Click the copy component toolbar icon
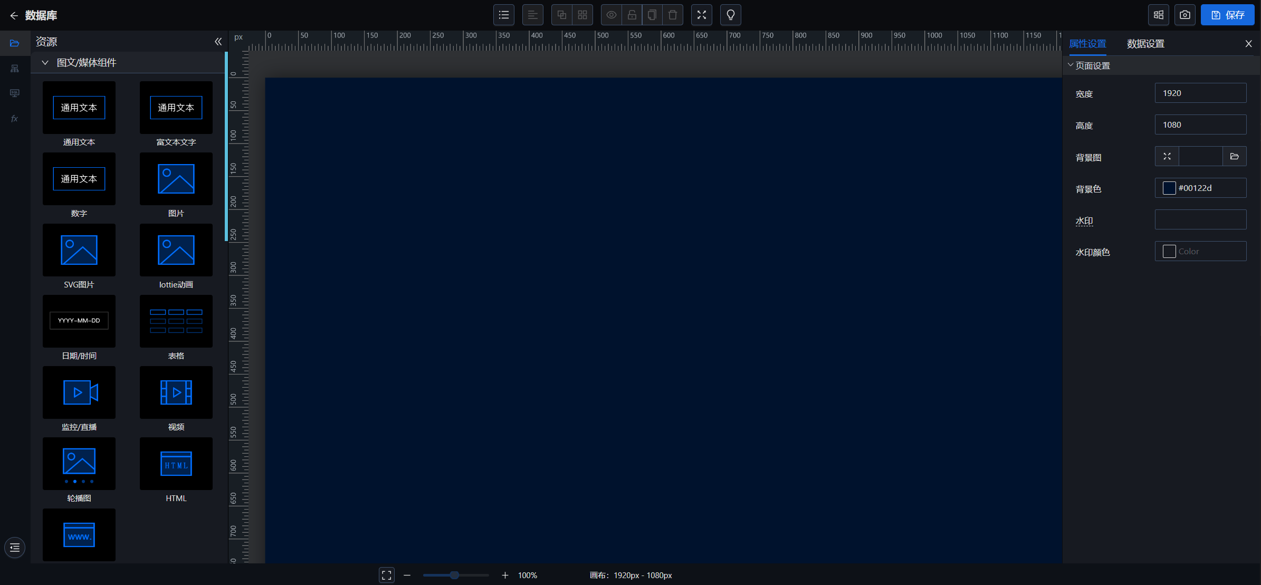Image resolution: width=1261 pixels, height=585 pixels. 652,15
